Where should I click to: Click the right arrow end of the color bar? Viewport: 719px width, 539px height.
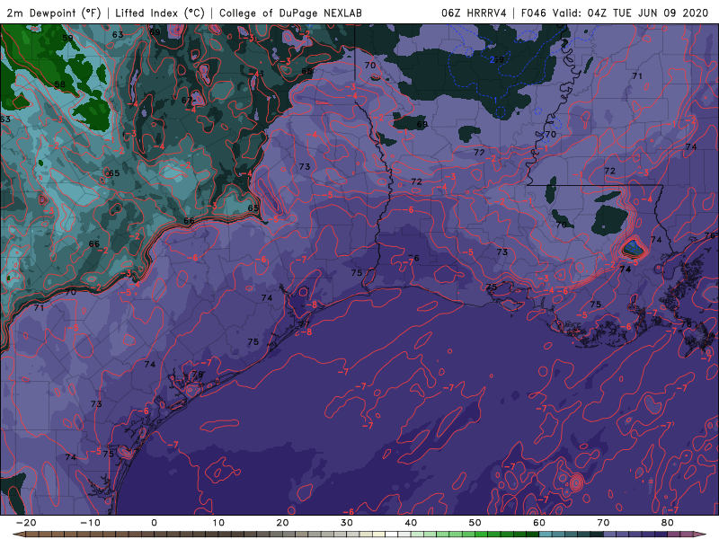702,535
